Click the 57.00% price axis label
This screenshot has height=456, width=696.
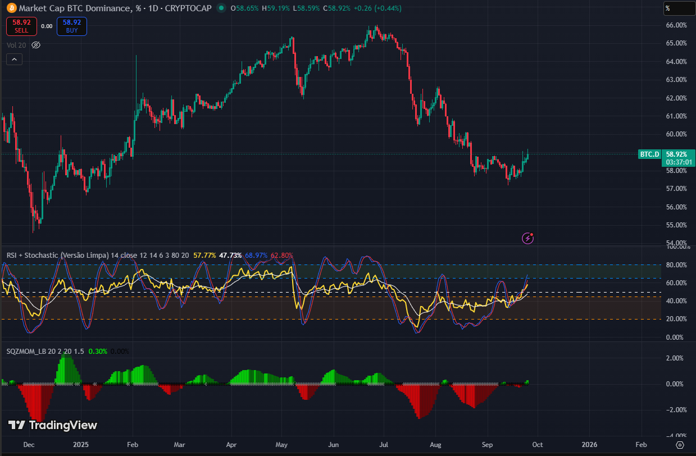677,189
